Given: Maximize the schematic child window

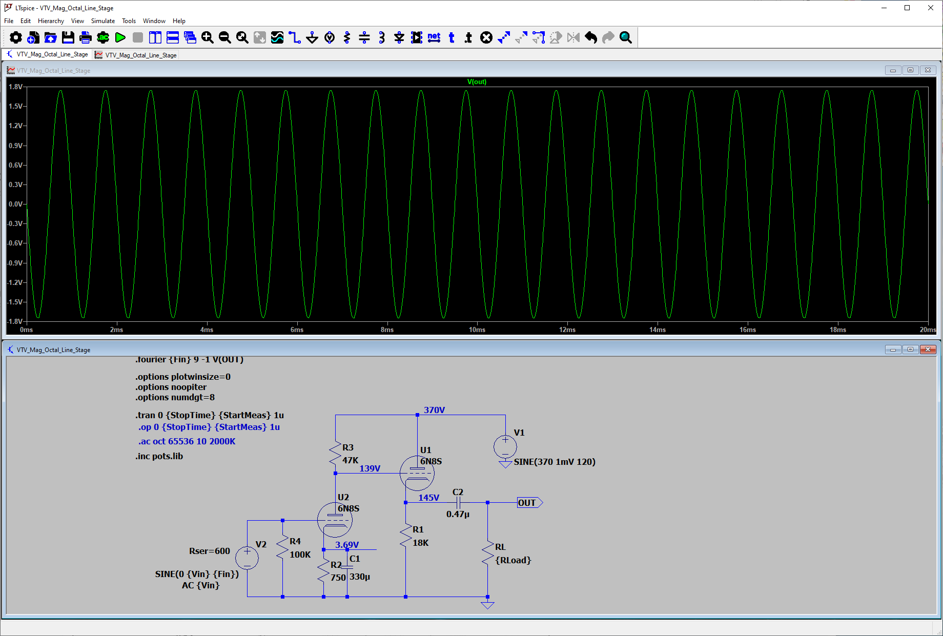Looking at the screenshot, I should 910,350.
